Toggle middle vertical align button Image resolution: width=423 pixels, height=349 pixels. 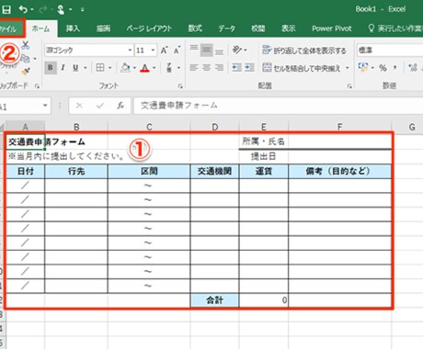tap(207, 51)
